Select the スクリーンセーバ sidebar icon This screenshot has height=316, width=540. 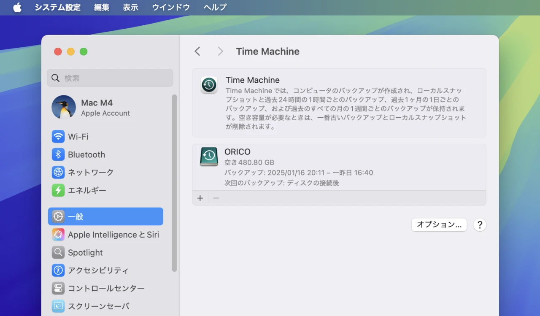[x=58, y=306]
